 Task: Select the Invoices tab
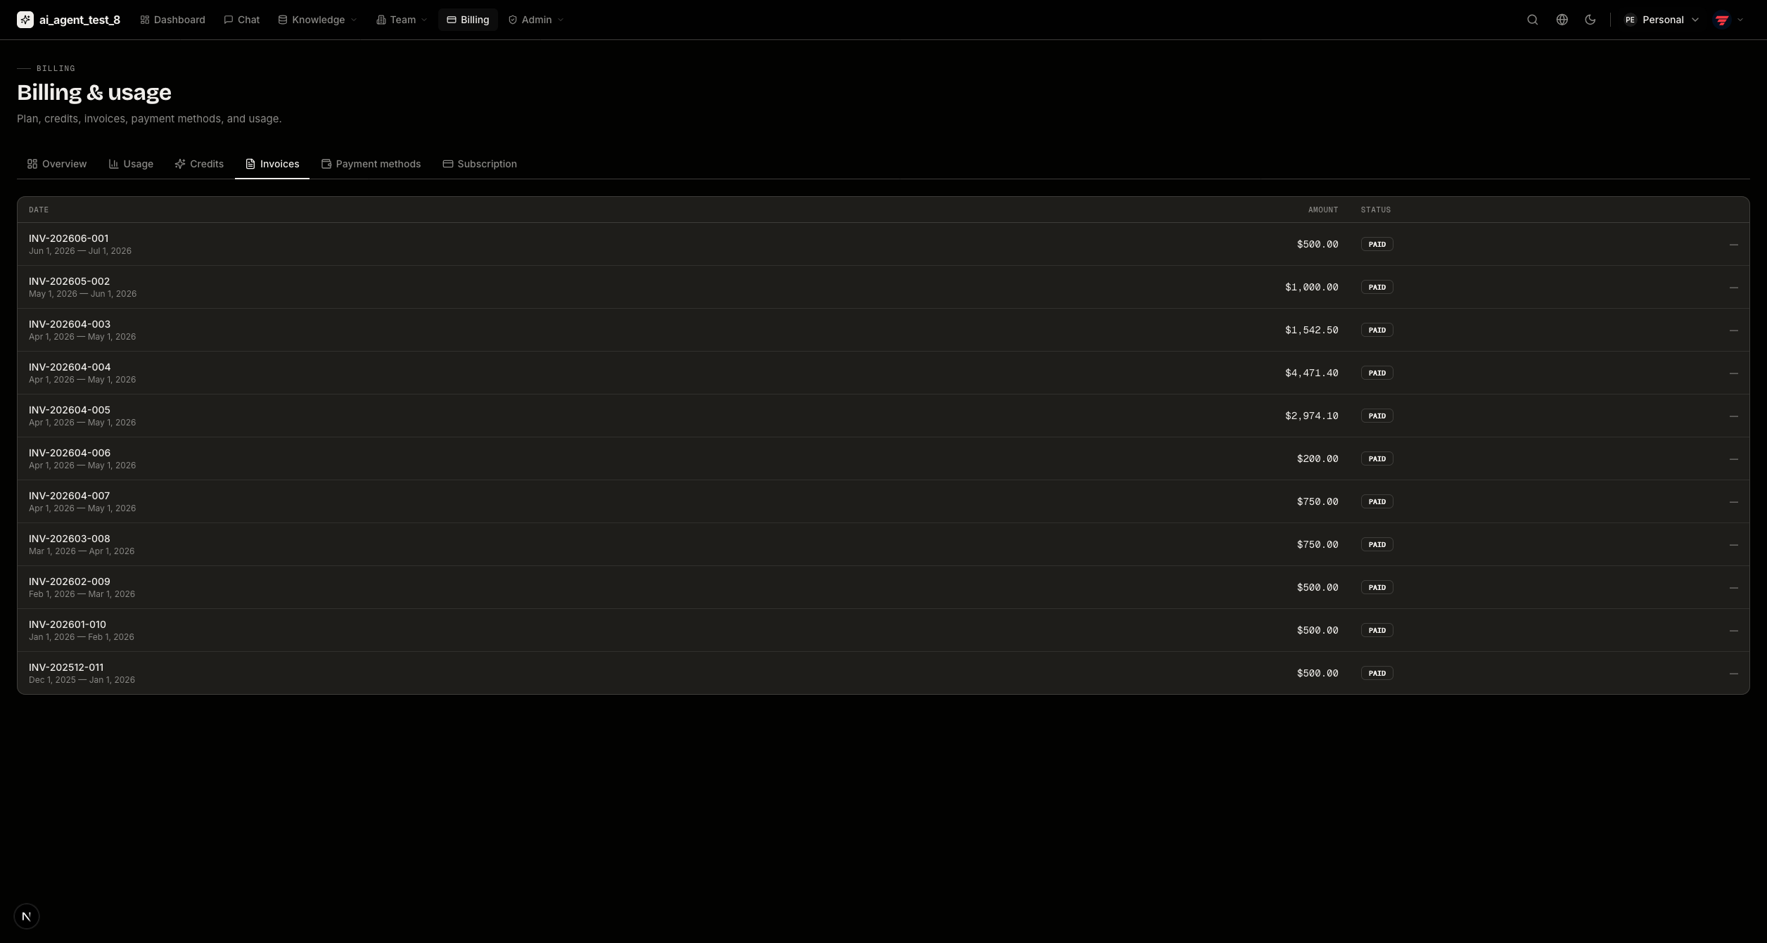click(272, 164)
